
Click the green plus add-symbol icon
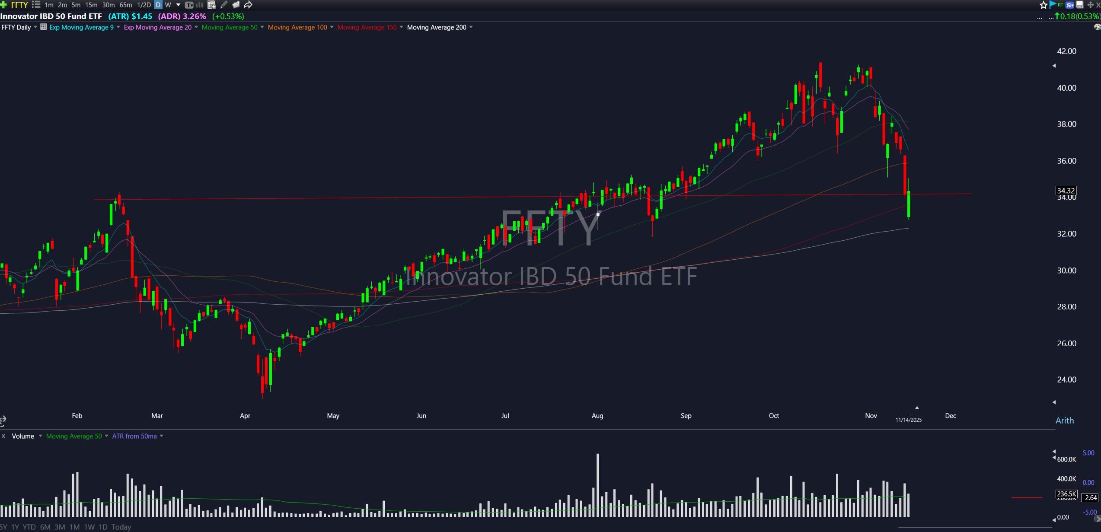[3, 5]
